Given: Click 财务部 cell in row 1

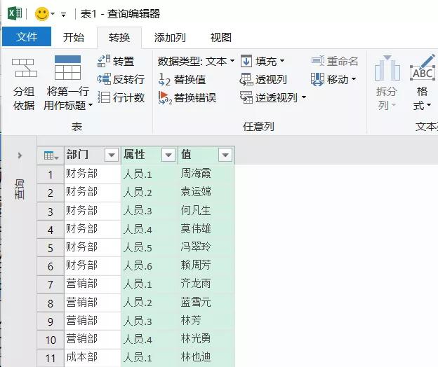Looking at the screenshot, I should tap(93, 174).
